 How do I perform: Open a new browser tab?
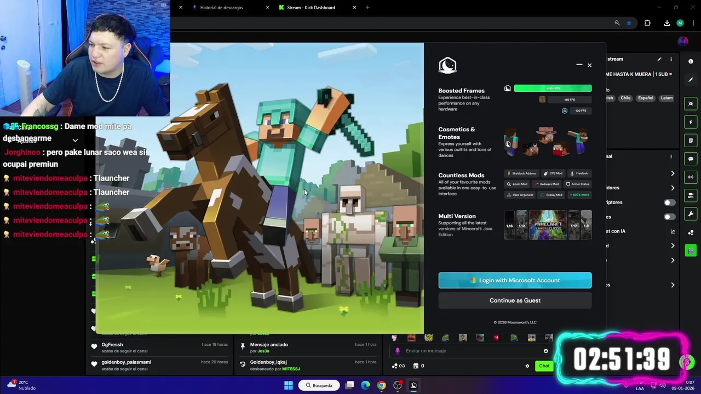point(367,8)
